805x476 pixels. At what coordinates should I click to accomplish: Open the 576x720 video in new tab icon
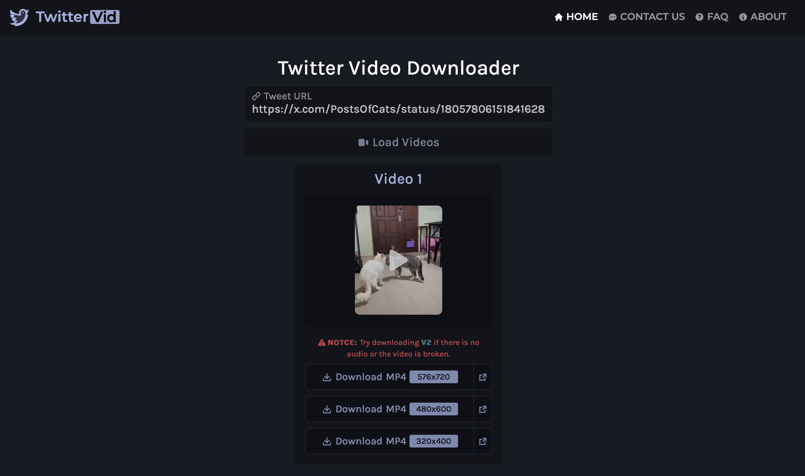pos(483,377)
